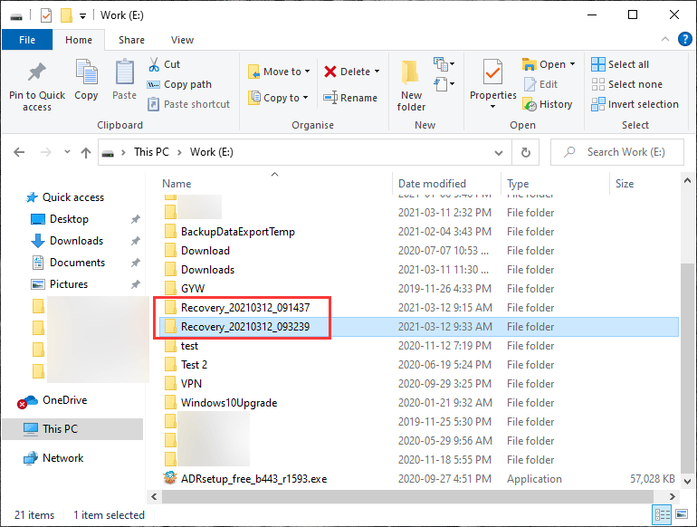Open Customize Quick Access Toolbar dropdown
Screen dimensions: 697x527
coord(82,16)
